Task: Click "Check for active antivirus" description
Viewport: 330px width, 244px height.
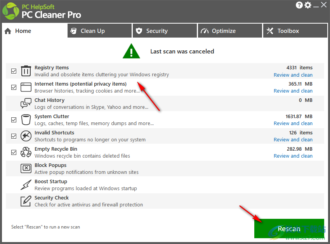Action: tap(89, 205)
